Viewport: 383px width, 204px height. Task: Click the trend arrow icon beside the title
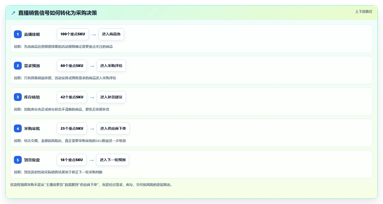[x=13, y=13]
